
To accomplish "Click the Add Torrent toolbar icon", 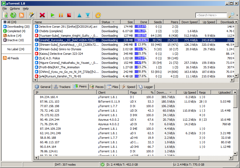I will coord(5,15).
